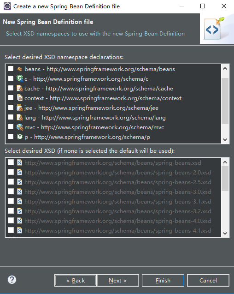Click XSD list scroll up arrow

click(x=225, y=162)
